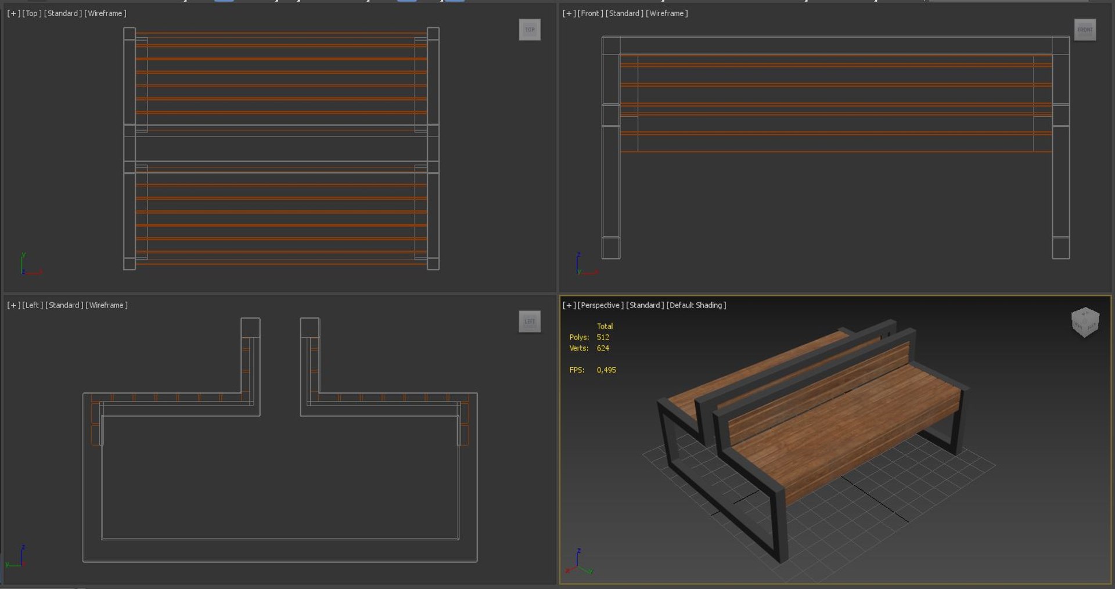Viewport: 1115px width, 589px height.
Task: Click the 3D ViewCube in Perspective viewport
Action: coord(1085,322)
